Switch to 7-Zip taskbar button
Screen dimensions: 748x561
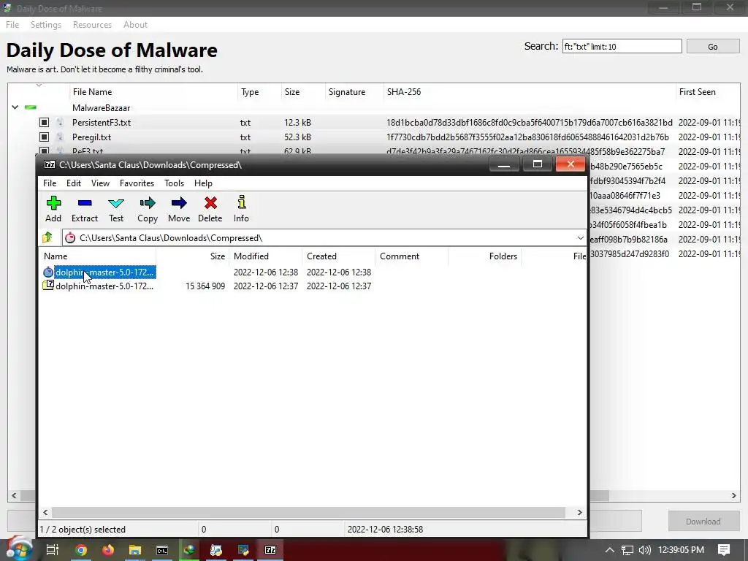(270, 550)
